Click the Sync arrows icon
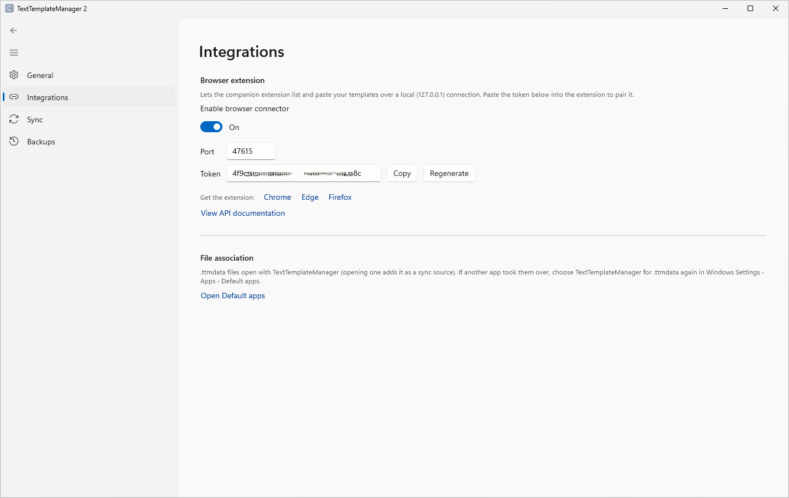 tap(14, 119)
